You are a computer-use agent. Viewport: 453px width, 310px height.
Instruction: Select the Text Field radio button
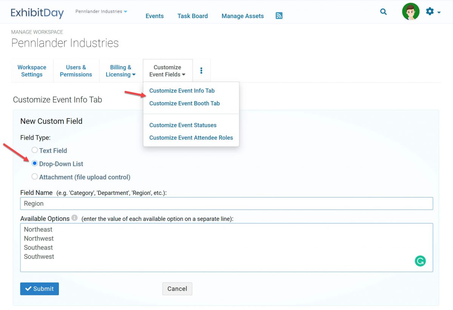pyautogui.click(x=35, y=150)
